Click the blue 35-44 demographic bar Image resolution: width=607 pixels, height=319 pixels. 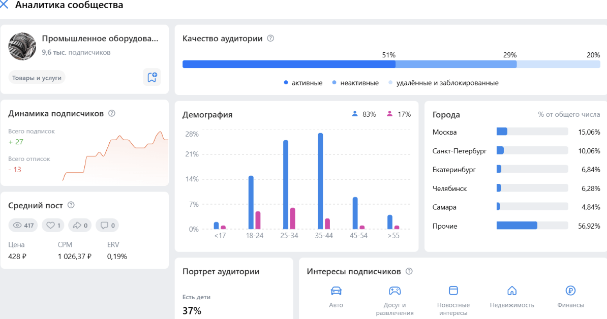321,181
